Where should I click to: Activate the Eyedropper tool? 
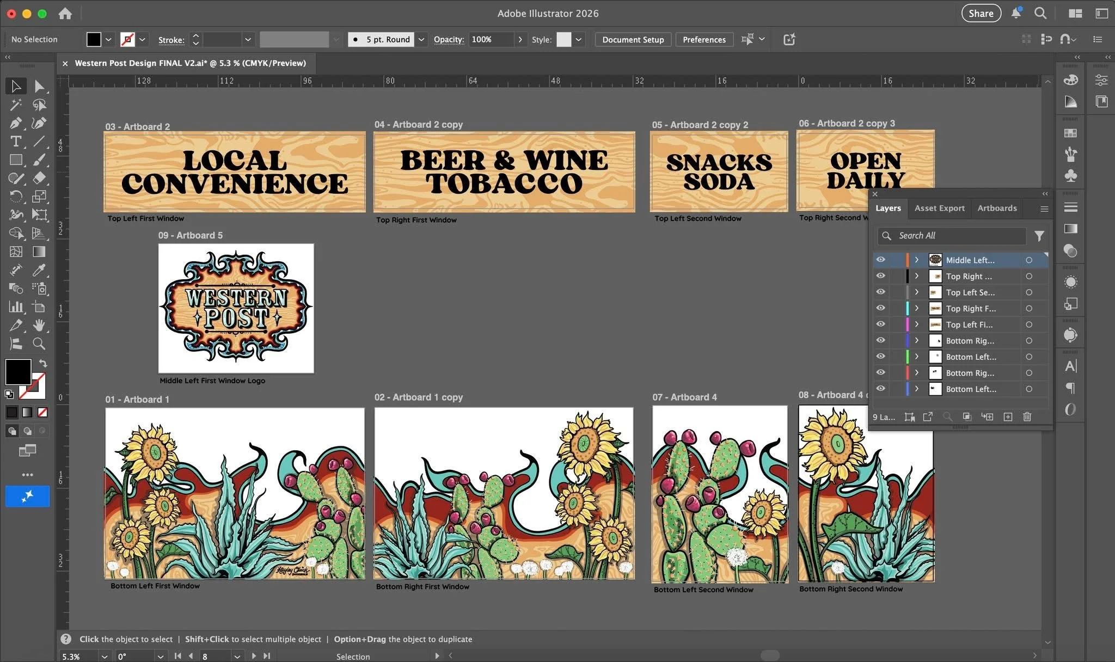pos(39,270)
